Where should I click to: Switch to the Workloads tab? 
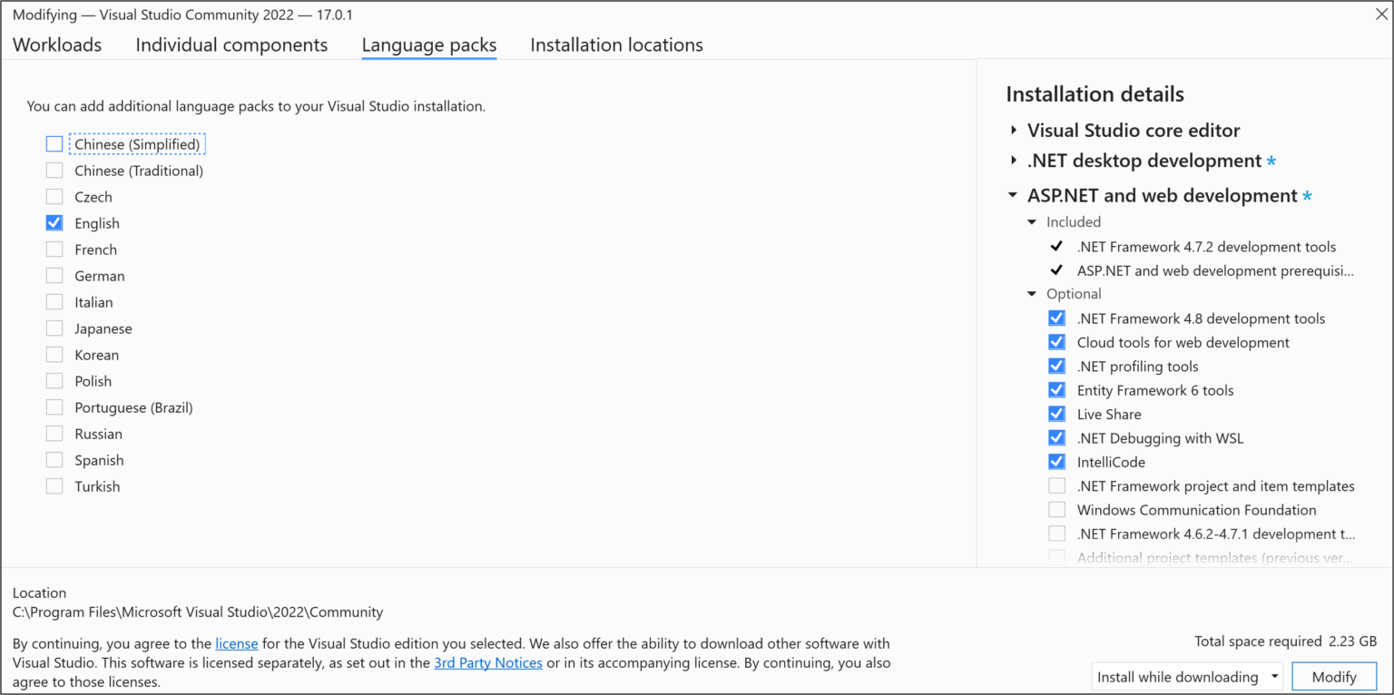tap(56, 44)
